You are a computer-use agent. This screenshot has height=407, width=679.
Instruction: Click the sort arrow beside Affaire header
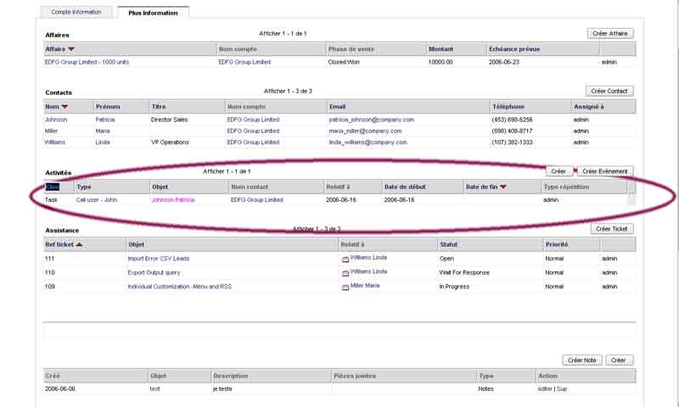(71, 49)
